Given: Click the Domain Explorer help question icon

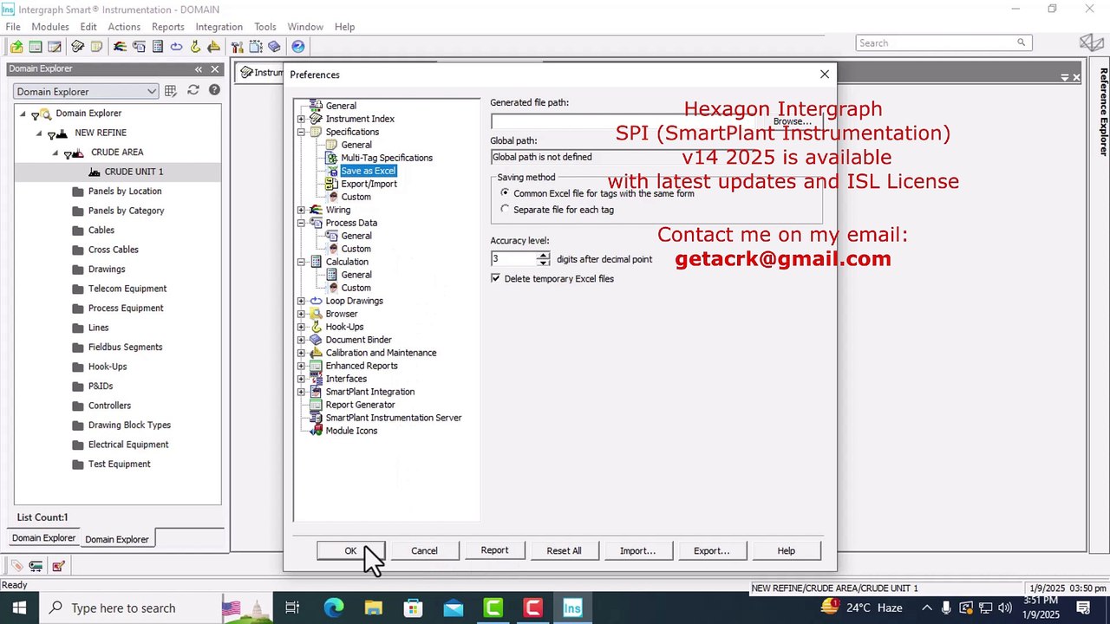Looking at the screenshot, I should tap(214, 90).
